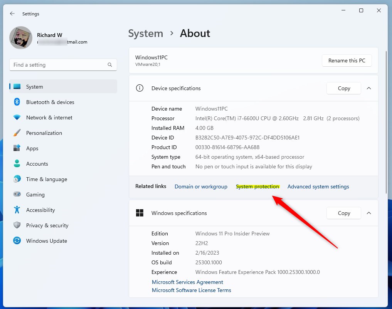The width and height of the screenshot is (392, 309).
Task: Select the System item in the sidebar
Action: pyautogui.click(x=34, y=87)
